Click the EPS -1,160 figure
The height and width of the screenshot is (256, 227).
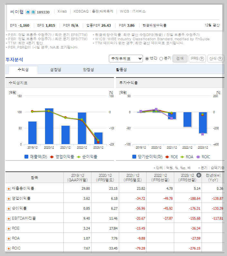click(x=20, y=25)
